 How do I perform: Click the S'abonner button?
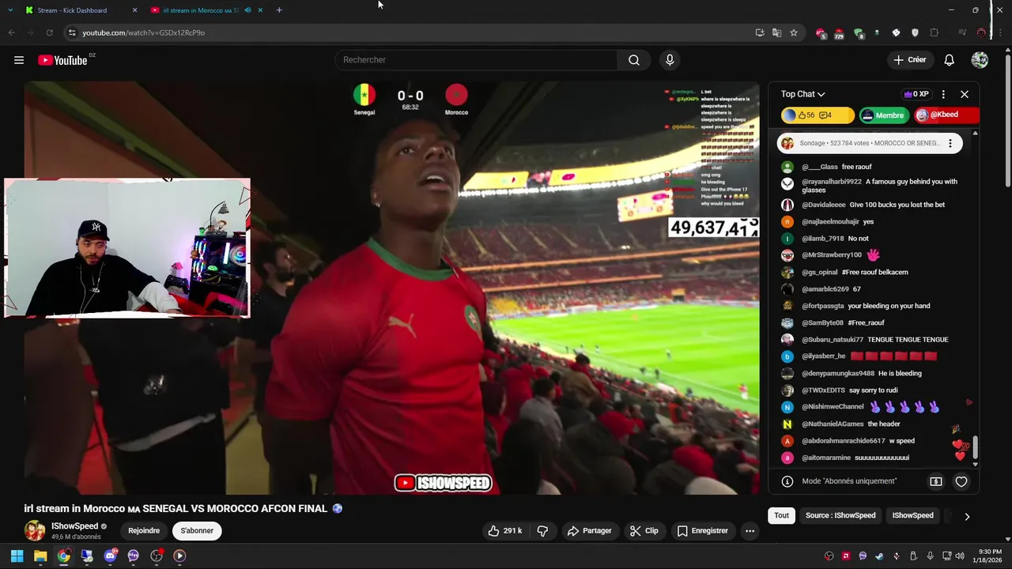point(197,531)
